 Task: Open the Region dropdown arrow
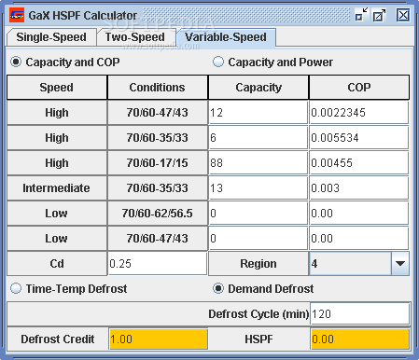(x=400, y=264)
